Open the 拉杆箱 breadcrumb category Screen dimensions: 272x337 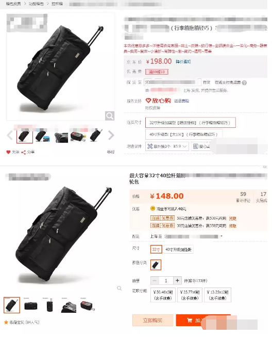coord(57,4)
